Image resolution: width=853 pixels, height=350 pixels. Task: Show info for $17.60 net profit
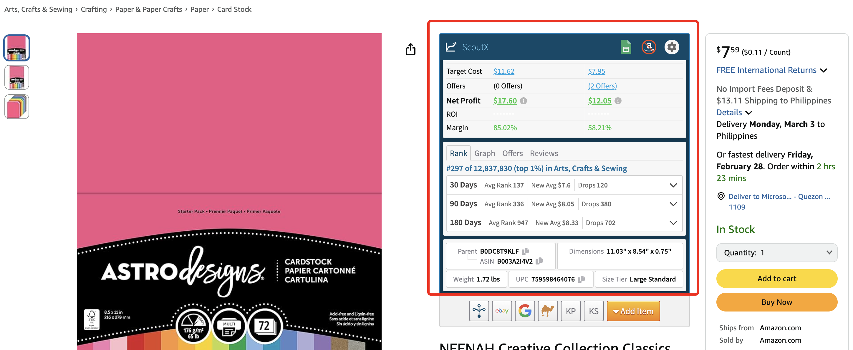click(x=523, y=101)
